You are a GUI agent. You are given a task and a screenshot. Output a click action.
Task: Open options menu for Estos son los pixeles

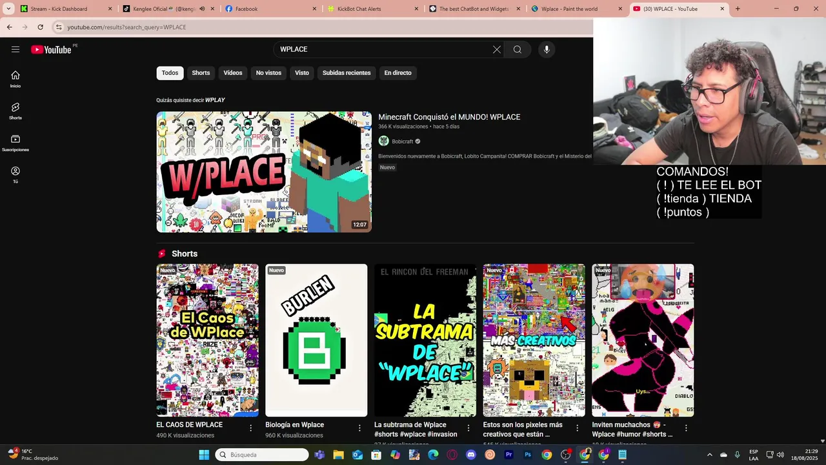(578, 428)
